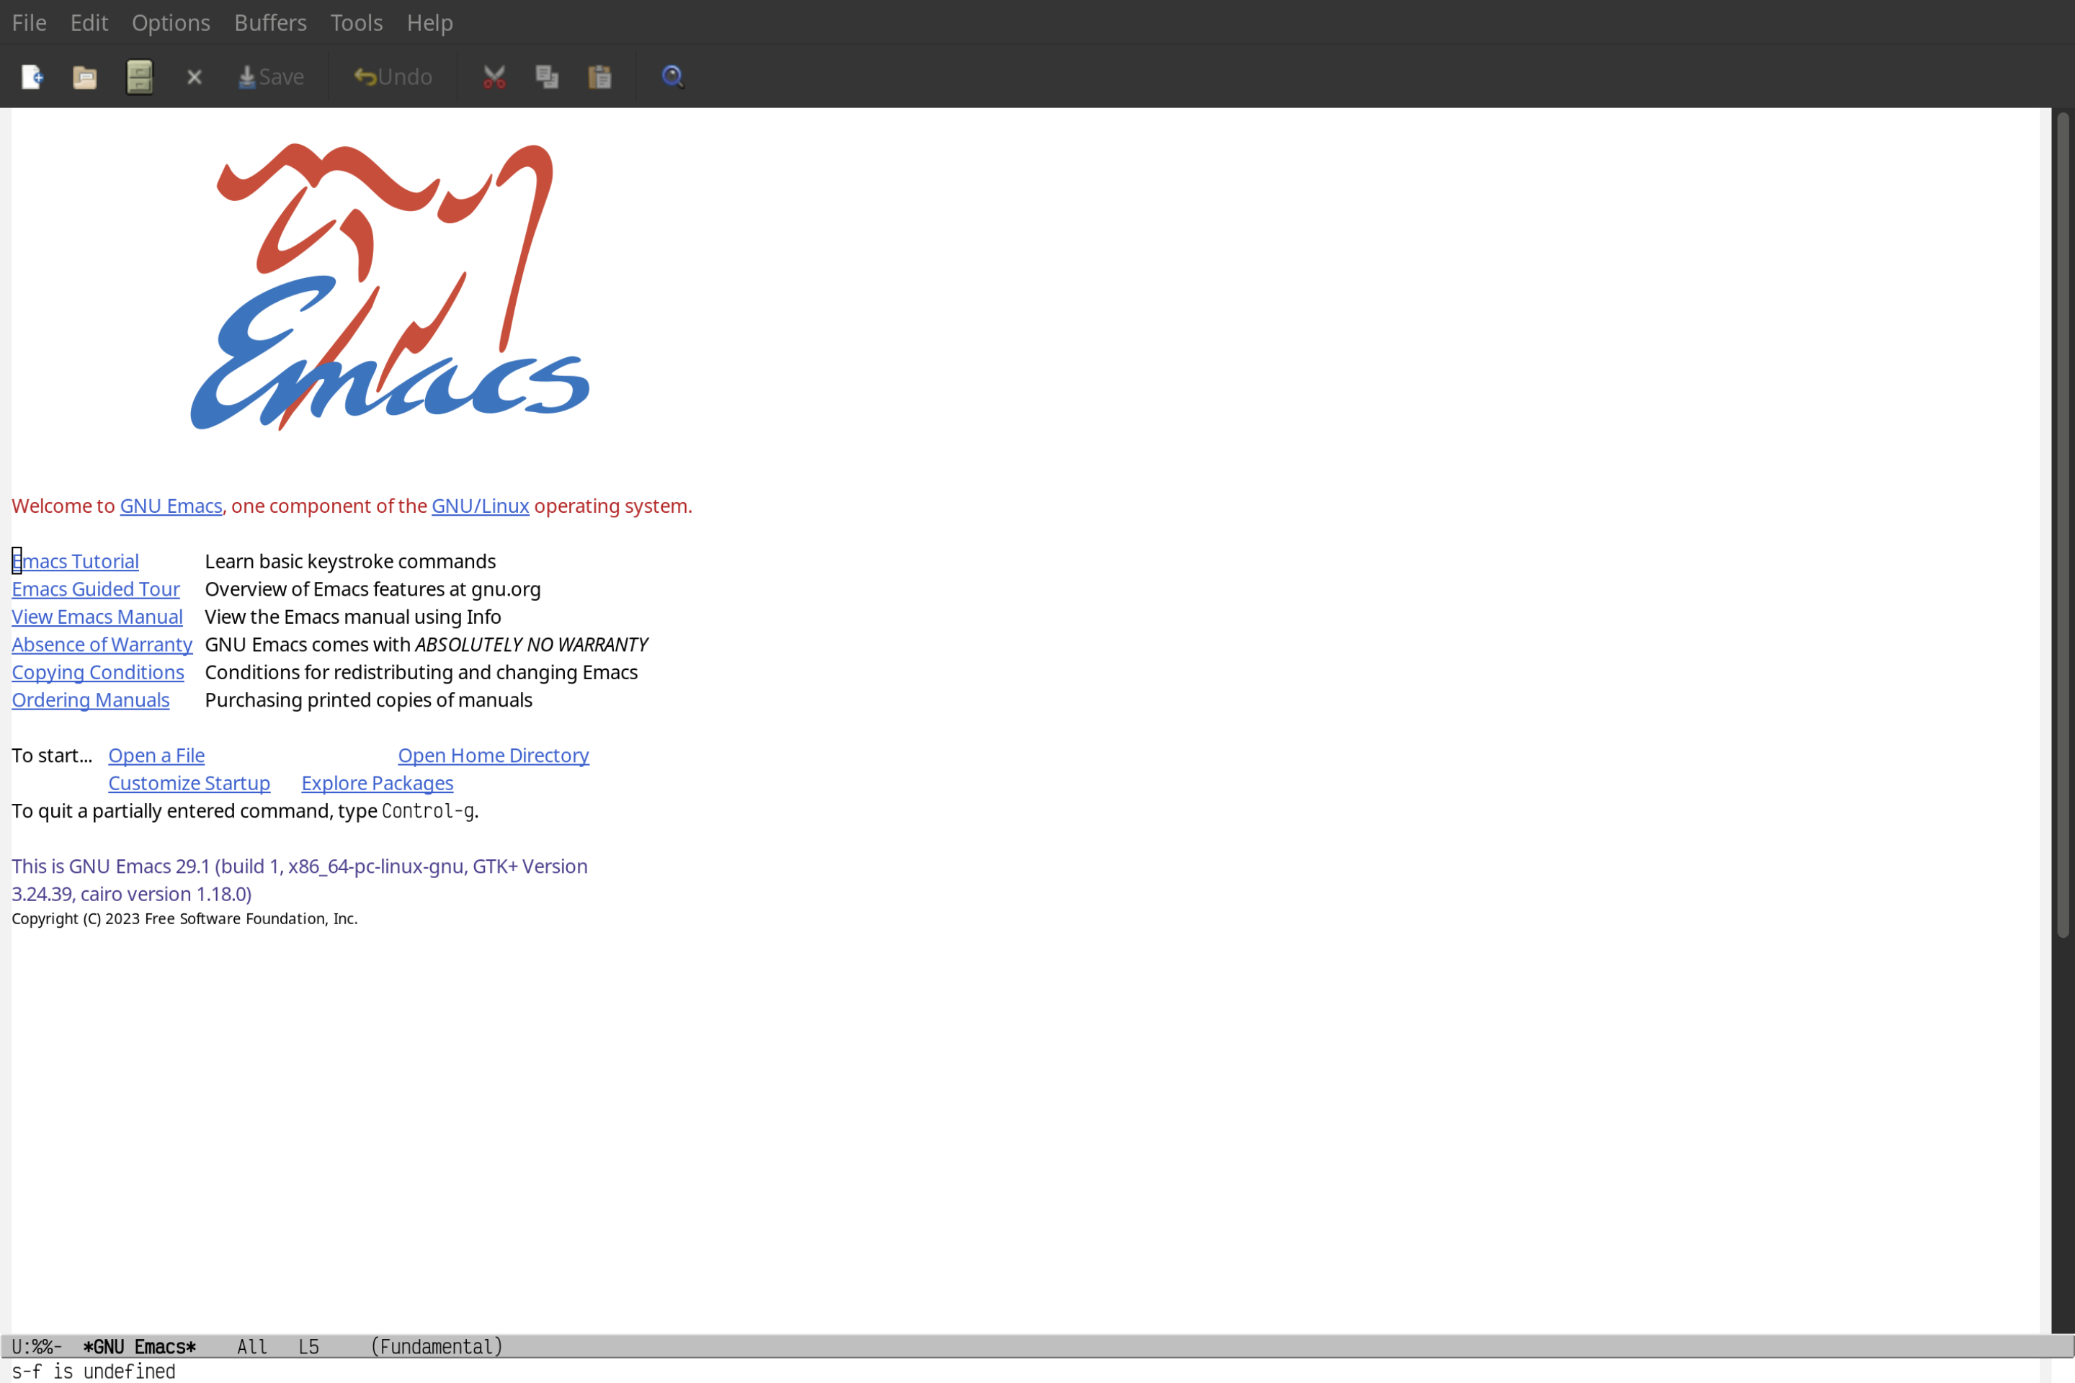Open the Tools menu
The width and height of the screenshot is (2075, 1383).
point(355,22)
